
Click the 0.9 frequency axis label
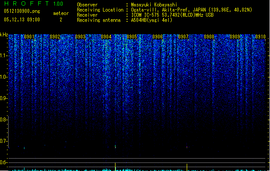tap(3, 98)
